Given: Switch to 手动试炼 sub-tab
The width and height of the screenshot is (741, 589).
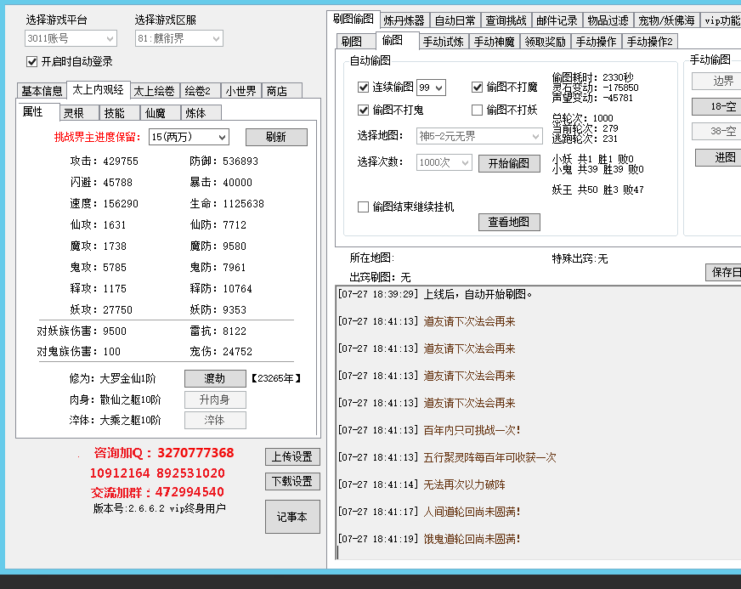Looking at the screenshot, I should pos(444,42).
